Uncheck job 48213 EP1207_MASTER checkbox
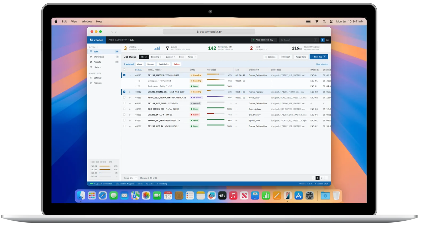Image resolution: width=426 pixels, height=226 pixels. pyautogui.click(x=124, y=75)
